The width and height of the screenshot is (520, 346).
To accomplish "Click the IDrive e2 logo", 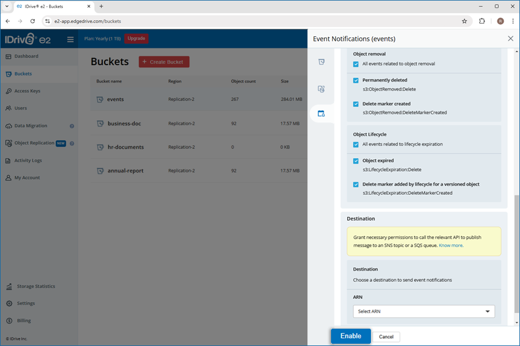I will pyautogui.click(x=28, y=39).
